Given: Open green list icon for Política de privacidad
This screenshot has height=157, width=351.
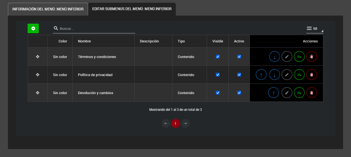Looking at the screenshot, I should click(299, 75).
